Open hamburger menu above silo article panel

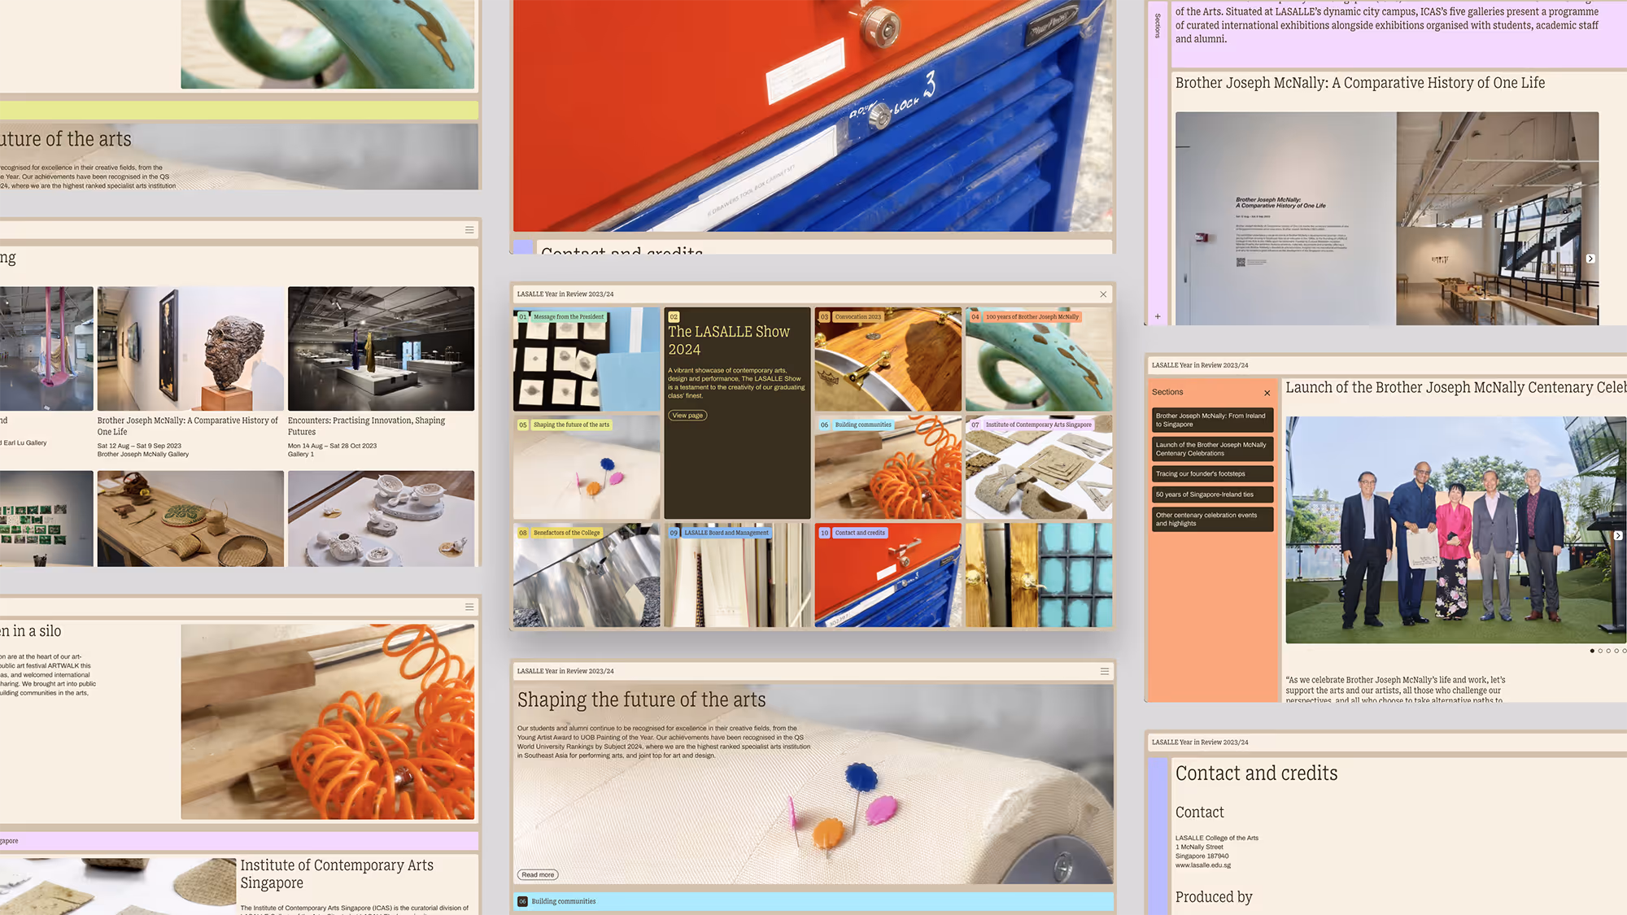coord(469,607)
